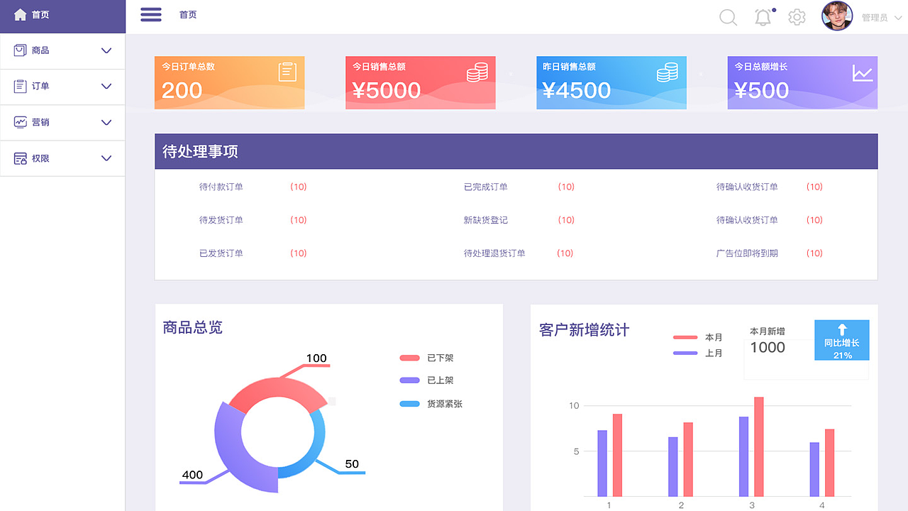Open the 已完成订单 link
The height and width of the screenshot is (511, 908).
point(486,187)
